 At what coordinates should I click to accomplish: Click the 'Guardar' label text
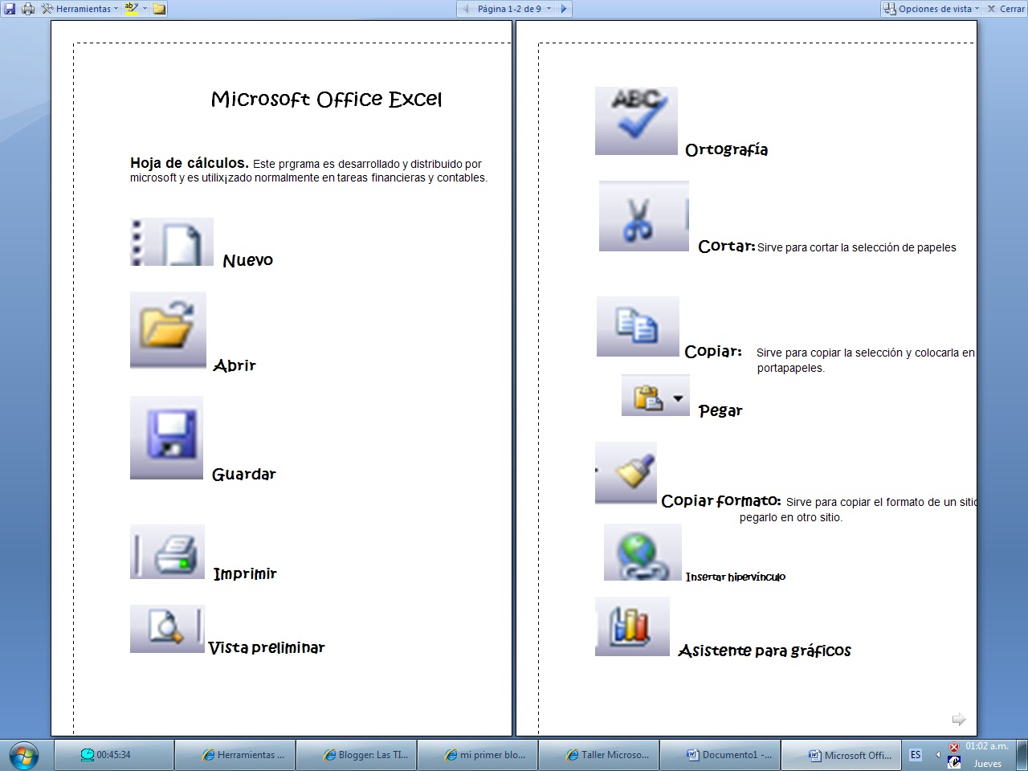(244, 475)
